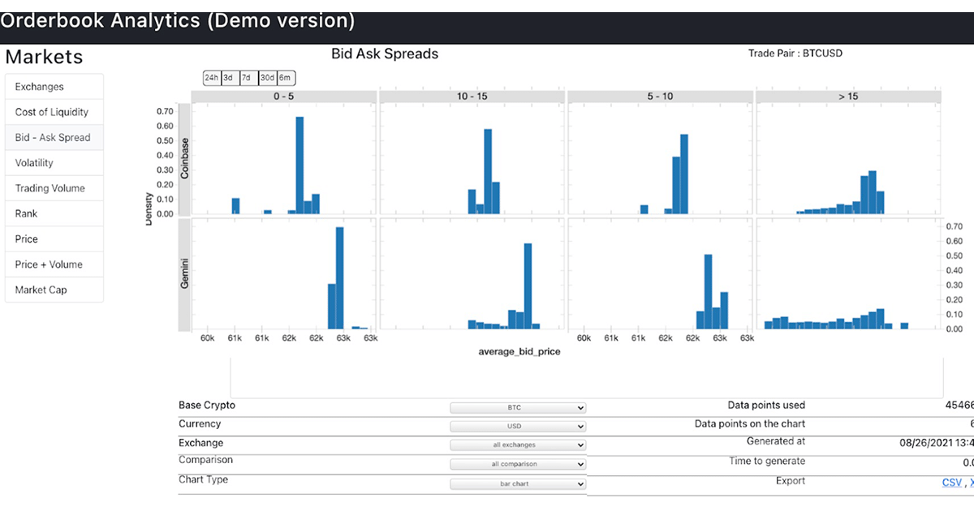Select Bid - Ask Spread in sidebar
Image resolution: width=974 pixels, height=511 pixels.
click(x=54, y=138)
